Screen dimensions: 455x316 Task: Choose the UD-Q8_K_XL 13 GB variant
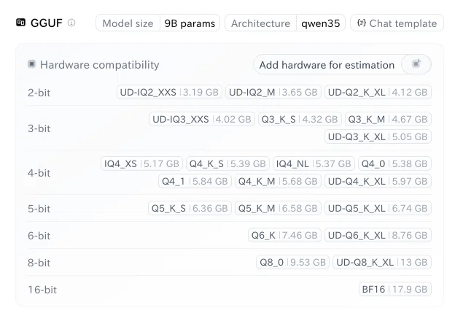pyautogui.click(x=382, y=262)
